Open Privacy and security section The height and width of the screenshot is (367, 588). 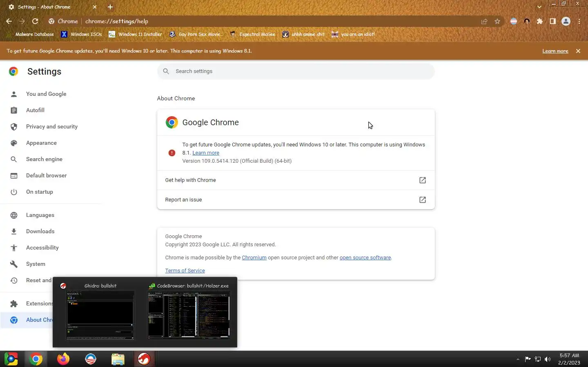click(52, 126)
